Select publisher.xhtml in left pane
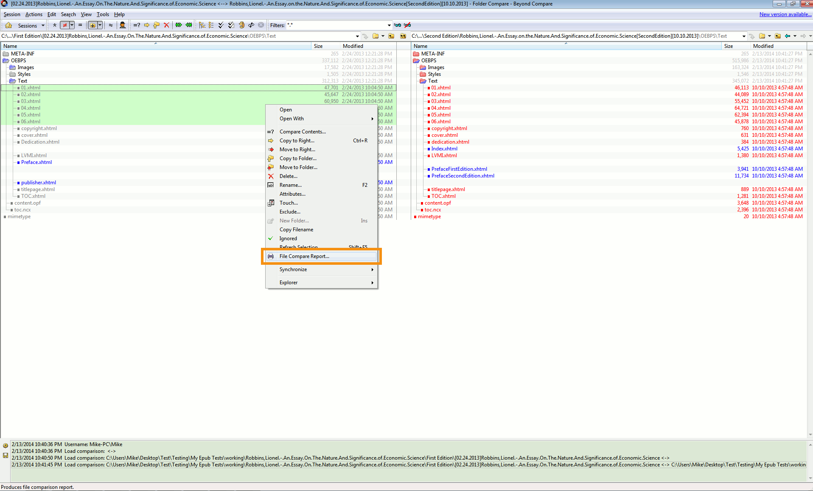813x491 pixels. point(39,183)
